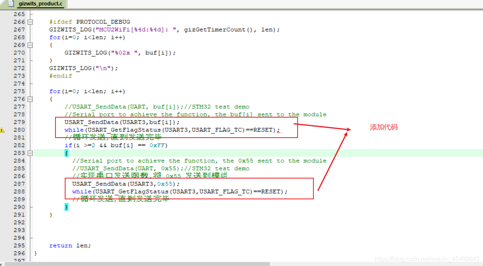Collapse the for-loop brace block at line 269

[30, 45]
